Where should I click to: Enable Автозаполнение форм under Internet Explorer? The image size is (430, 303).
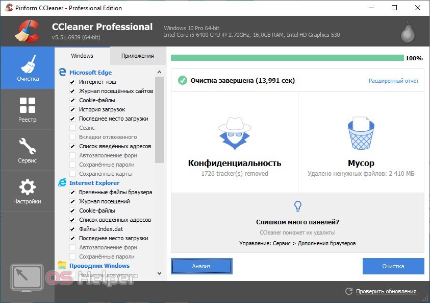coord(72,247)
